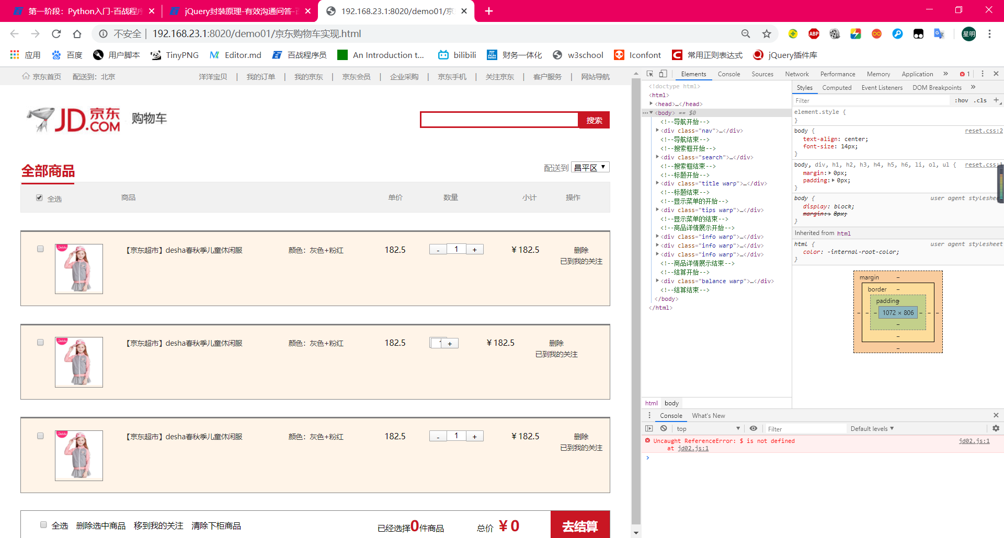Open the 应用 apps shortcut
The image size is (1004, 538).
coord(25,55)
